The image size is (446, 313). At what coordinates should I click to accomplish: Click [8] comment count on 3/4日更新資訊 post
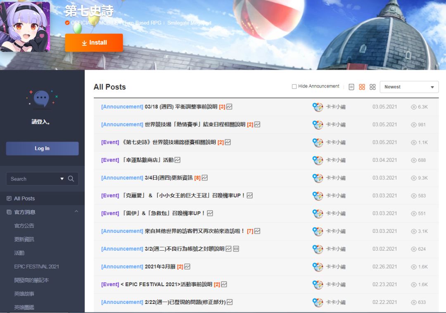click(x=197, y=178)
